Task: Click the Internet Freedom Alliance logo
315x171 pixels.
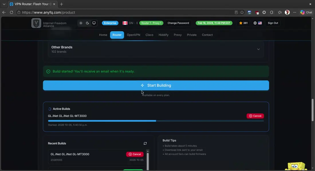Action: click(x=36, y=23)
